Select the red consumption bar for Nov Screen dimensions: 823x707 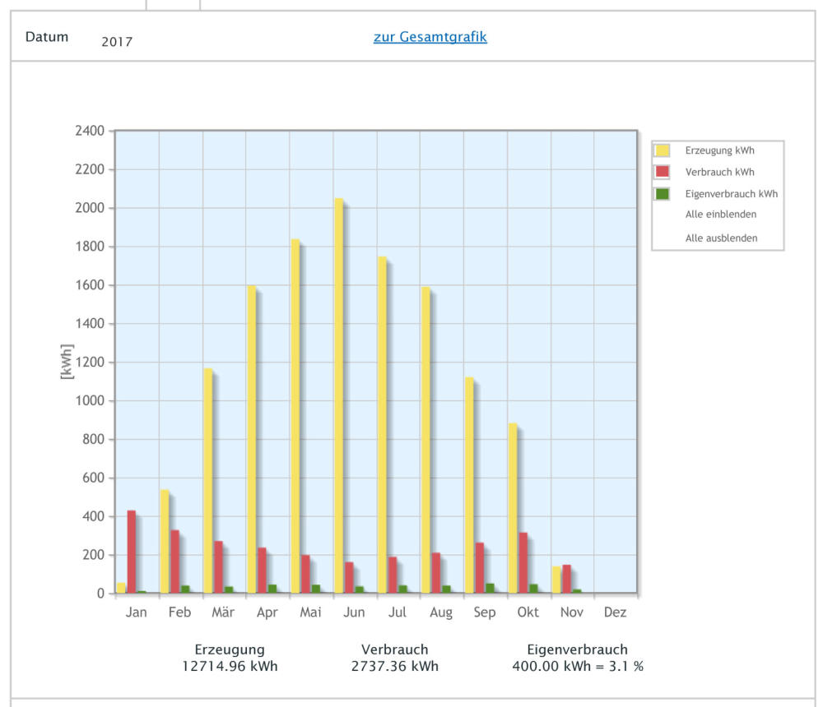tap(566, 579)
